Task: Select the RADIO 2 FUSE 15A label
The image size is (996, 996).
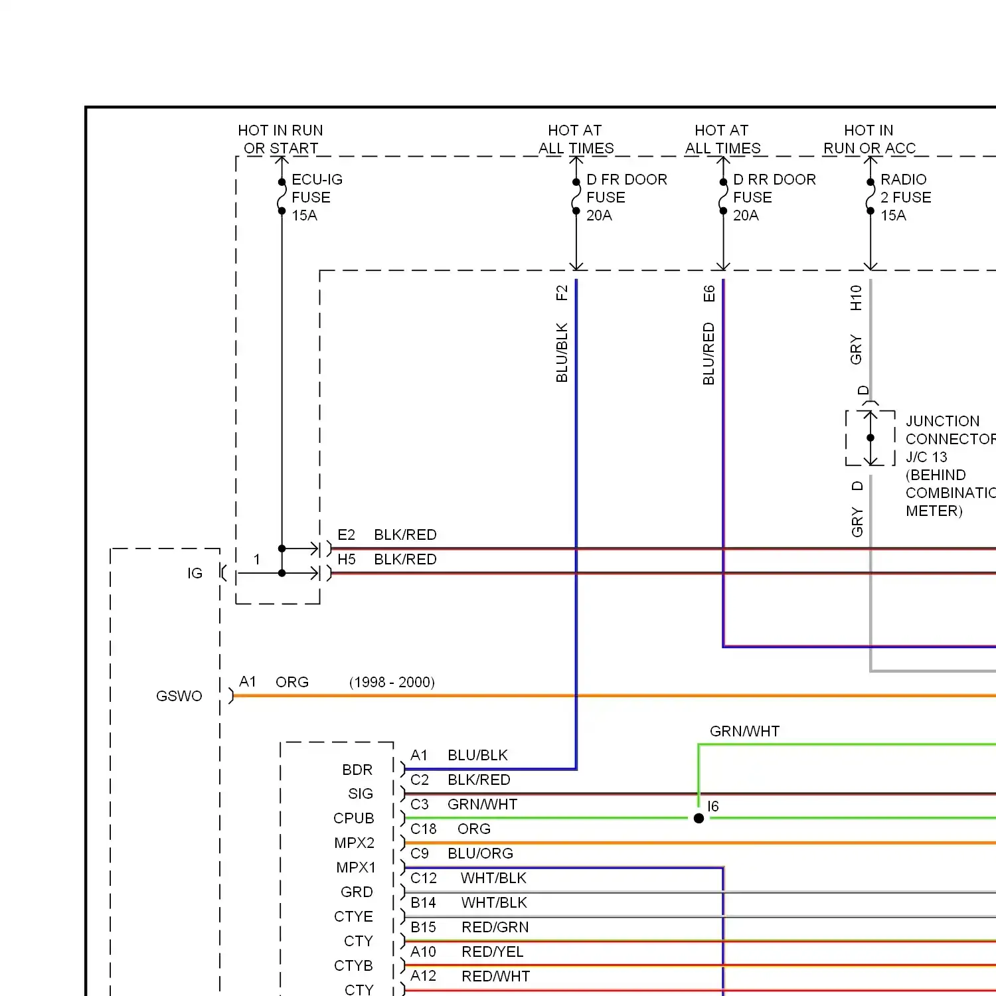Action: (906, 197)
